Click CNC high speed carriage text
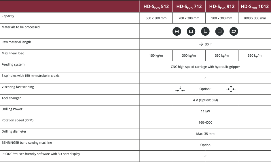This screenshot has width=271, height=163. coord(205,67)
